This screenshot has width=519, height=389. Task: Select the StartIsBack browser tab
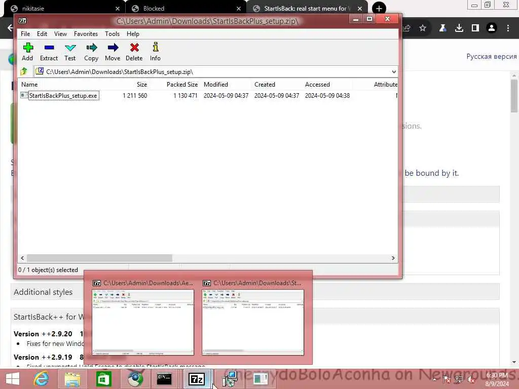click(307, 9)
